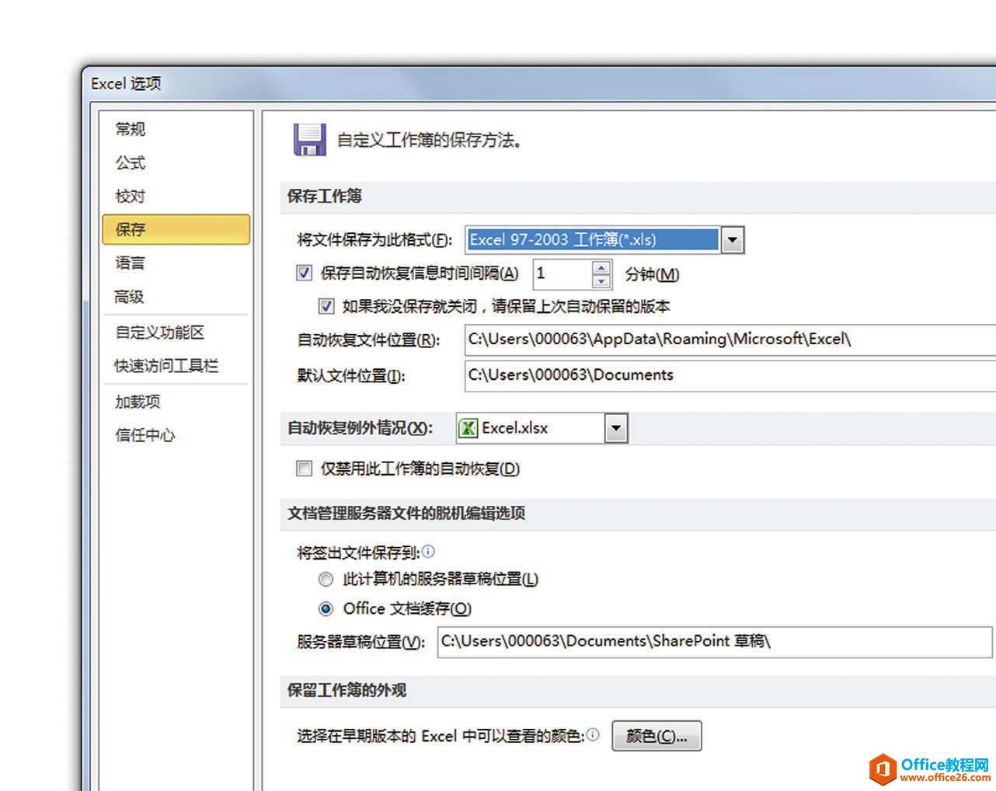Open the file format dropdown arrow

(732, 240)
